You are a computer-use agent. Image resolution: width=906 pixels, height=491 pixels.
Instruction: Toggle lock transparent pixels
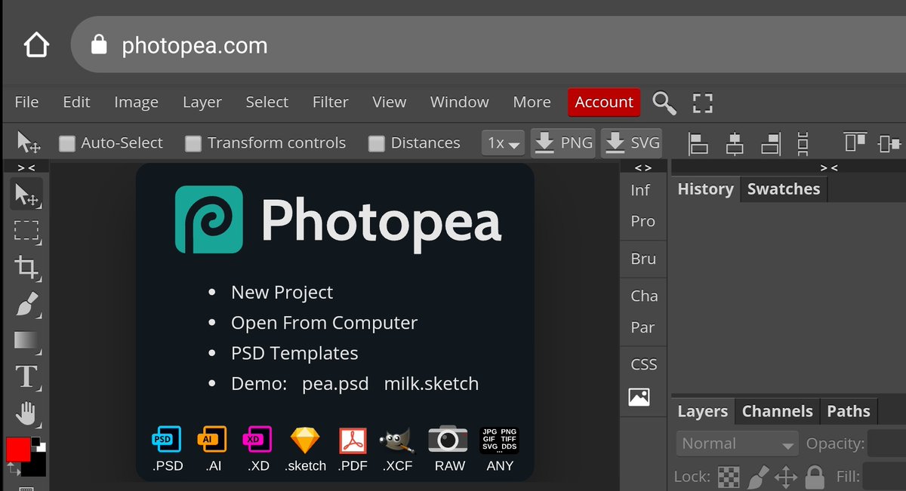pyautogui.click(x=729, y=477)
